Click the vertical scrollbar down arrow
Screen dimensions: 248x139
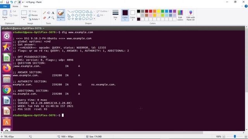pos(246,130)
